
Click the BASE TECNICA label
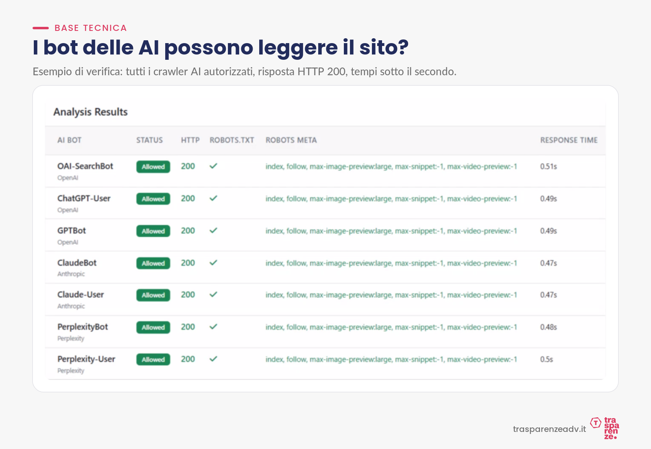(x=91, y=28)
